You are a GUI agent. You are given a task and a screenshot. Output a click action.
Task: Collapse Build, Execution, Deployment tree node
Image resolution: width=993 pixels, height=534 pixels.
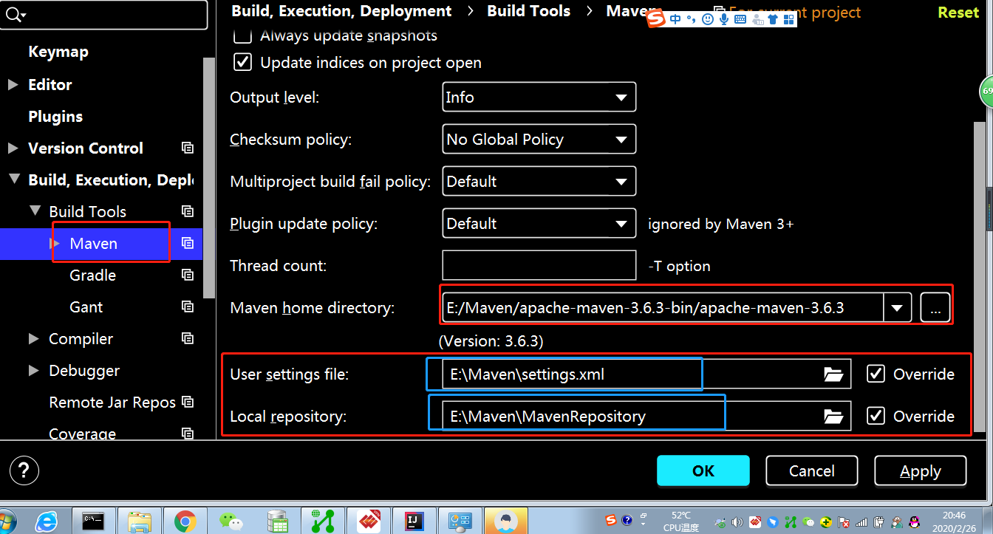click(x=13, y=179)
